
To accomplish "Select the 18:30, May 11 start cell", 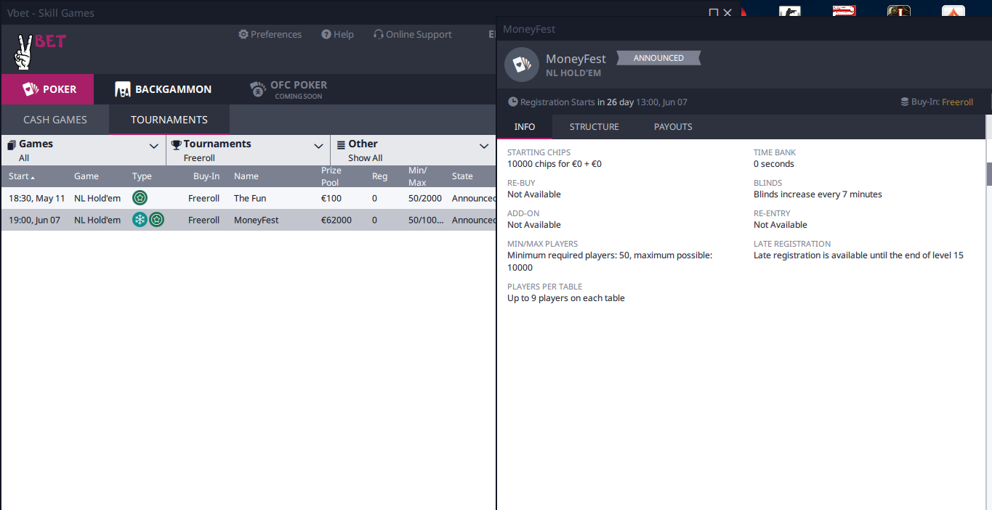I will (37, 198).
